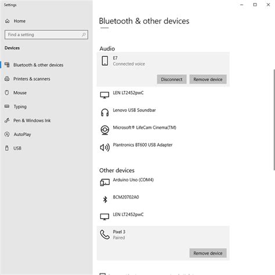Click the E7 phone device icon
The height and width of the screenshot is (275, 275).
click(x=105, y=61)
